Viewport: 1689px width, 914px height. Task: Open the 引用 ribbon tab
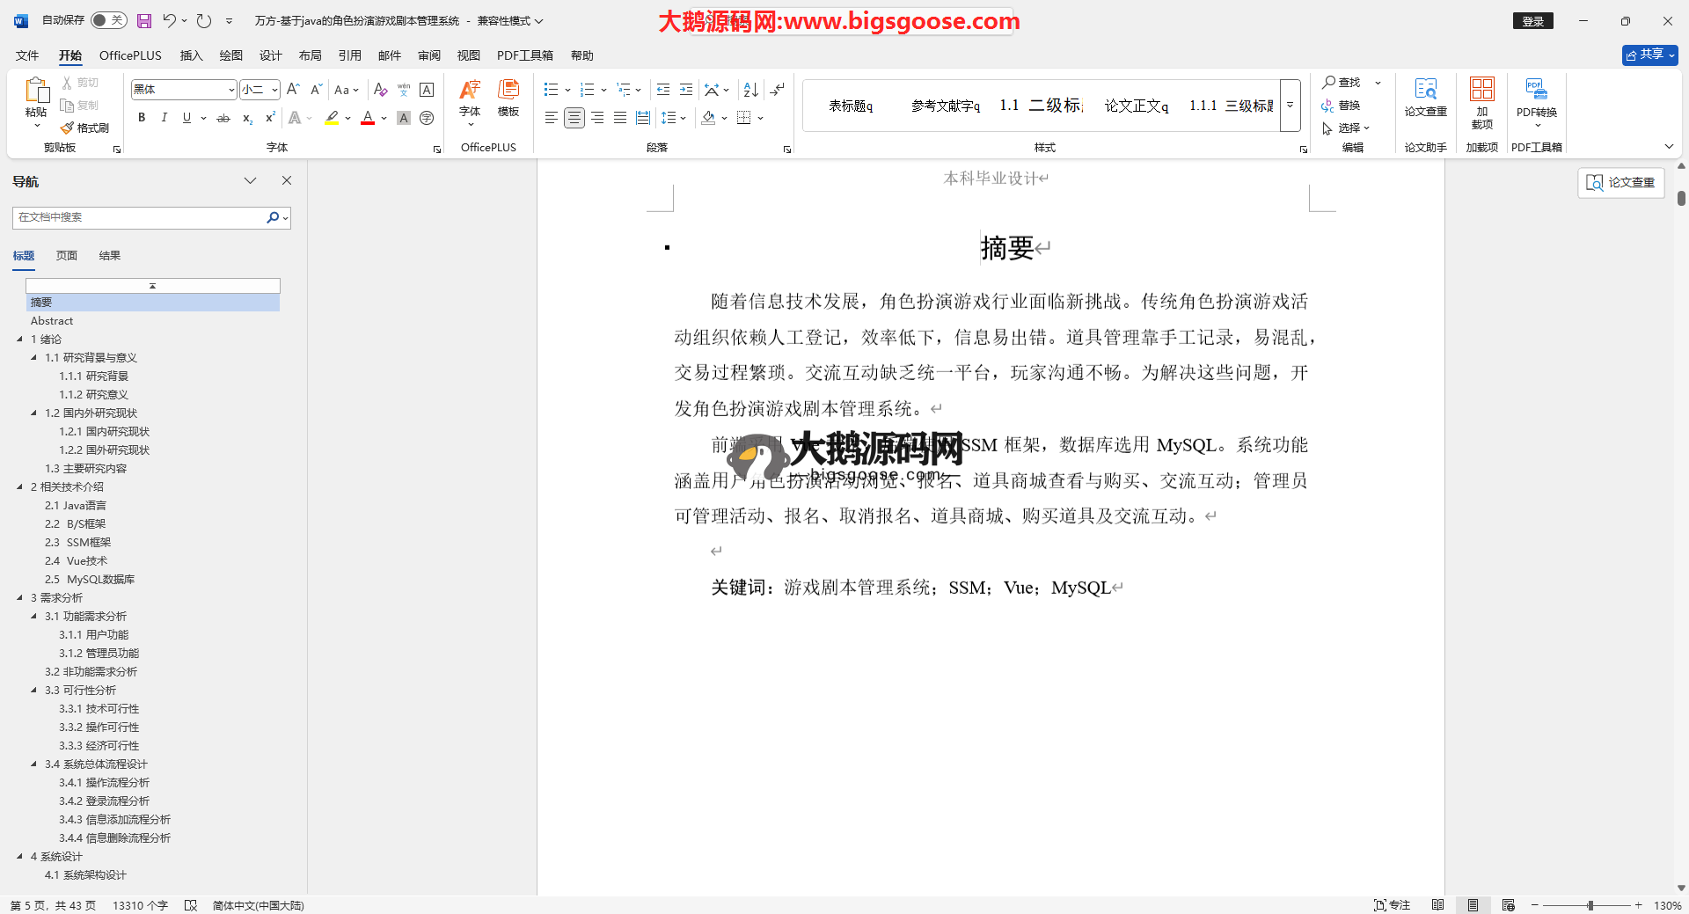click(x=349, y=55)
